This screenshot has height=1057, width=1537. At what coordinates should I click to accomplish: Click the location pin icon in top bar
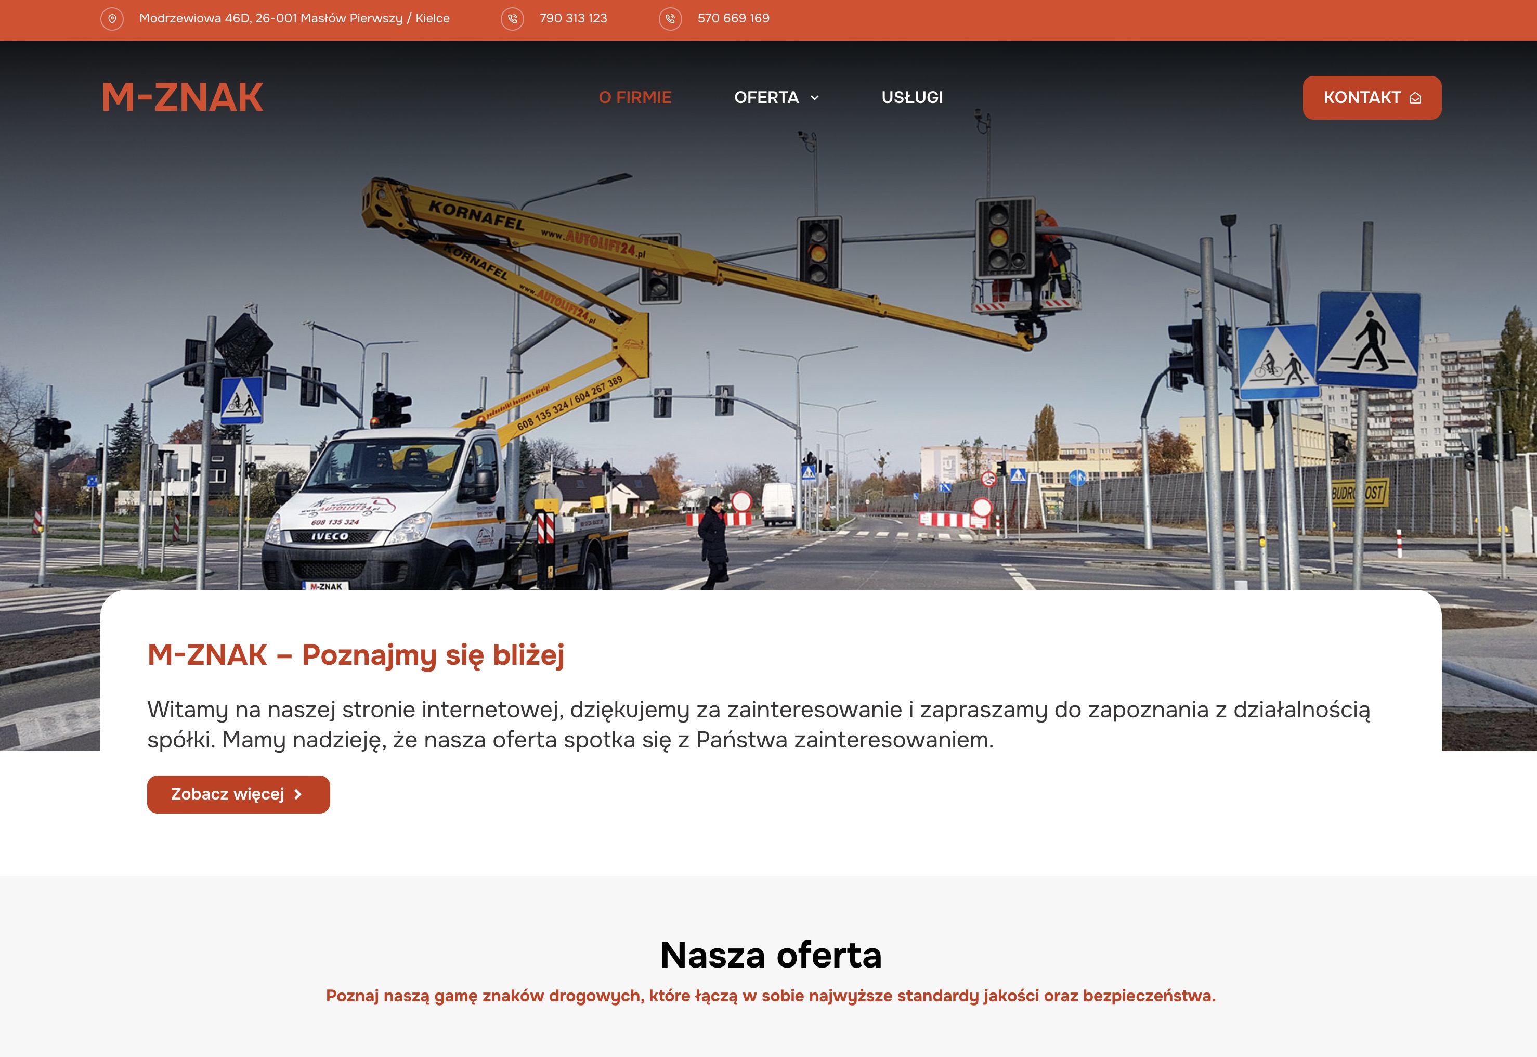[112, 19]
